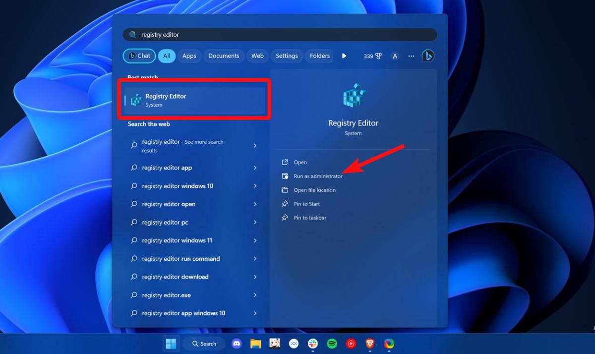Screen dimensions: 595x354
Task: Click the search options ellipsis icon
Action: point(411,56)
